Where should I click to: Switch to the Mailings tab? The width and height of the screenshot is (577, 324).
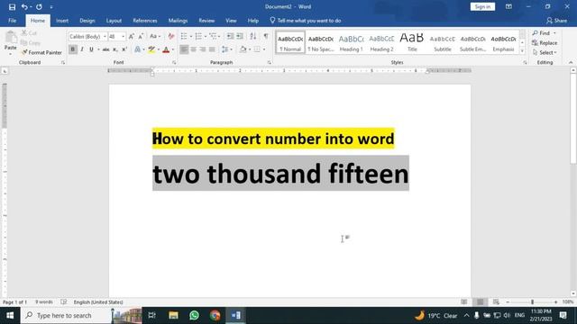(178, 21)
